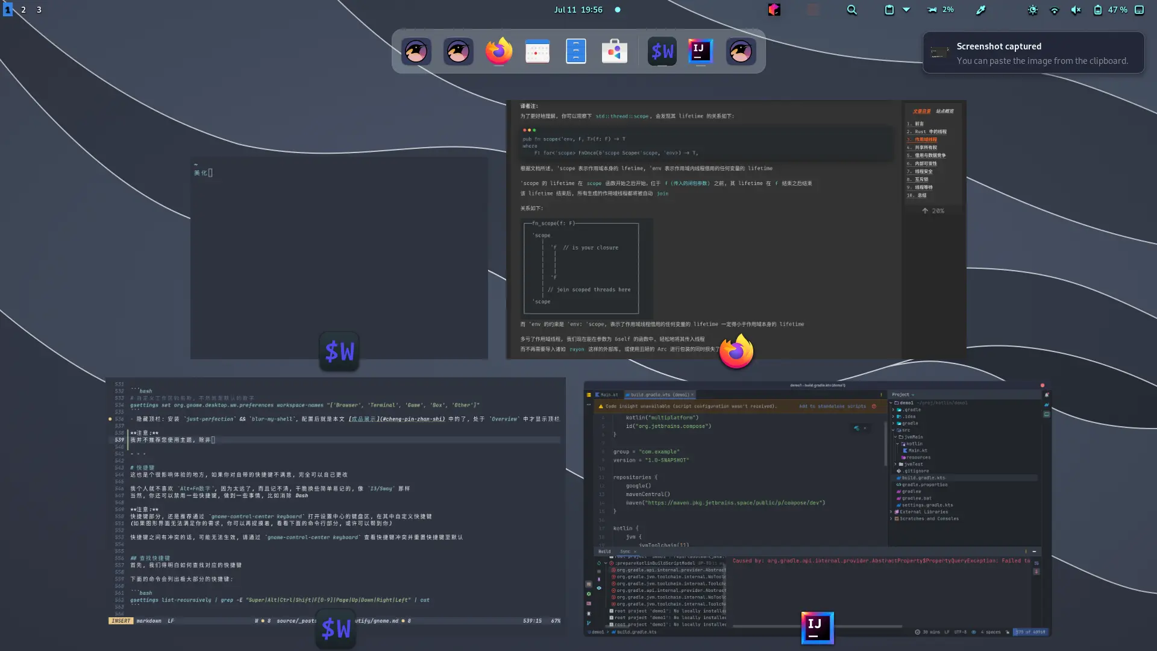Image resolution: width=1157 pixels, height=651 pixels.
Task: Expand the jvmTest folder in Project tree
Action: click(895, 464)
